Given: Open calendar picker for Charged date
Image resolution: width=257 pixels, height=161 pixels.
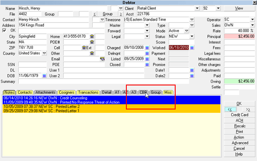Looking at the screenshot, I should point(147,48).
